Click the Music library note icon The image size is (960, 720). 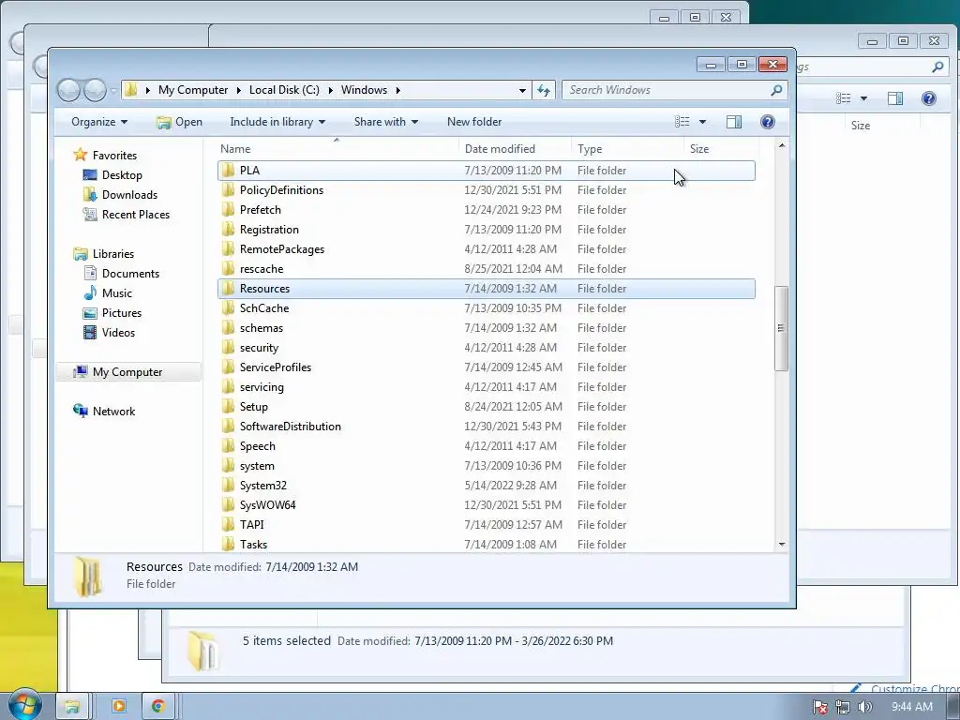click(x=90, y=292)
